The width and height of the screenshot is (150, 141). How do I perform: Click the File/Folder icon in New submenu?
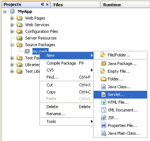coord(103,55)
